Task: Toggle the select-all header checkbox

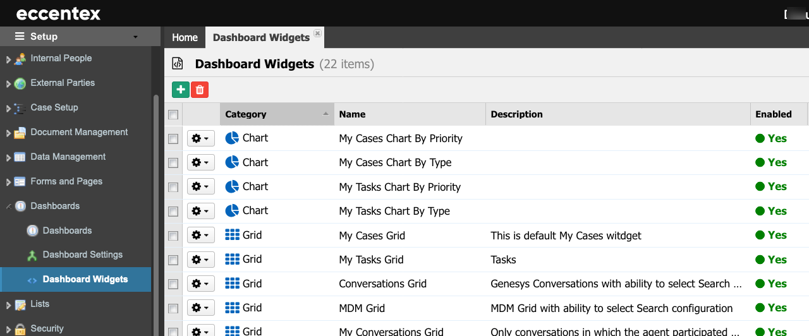Action: tap(173, 114)
